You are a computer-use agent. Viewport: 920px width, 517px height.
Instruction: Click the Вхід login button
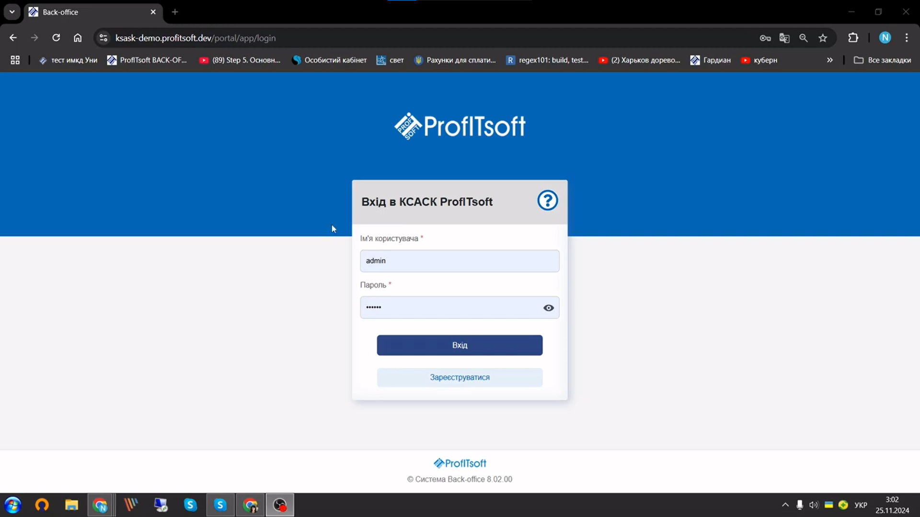tap(460, 345)
